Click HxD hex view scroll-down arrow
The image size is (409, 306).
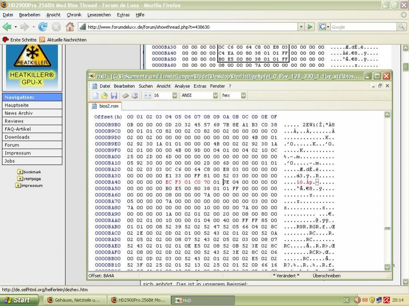click(387, 267)
